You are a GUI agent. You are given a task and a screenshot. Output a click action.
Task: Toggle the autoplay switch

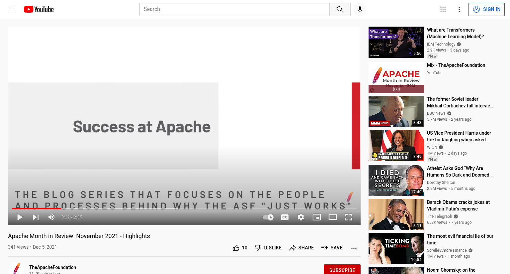268,217
